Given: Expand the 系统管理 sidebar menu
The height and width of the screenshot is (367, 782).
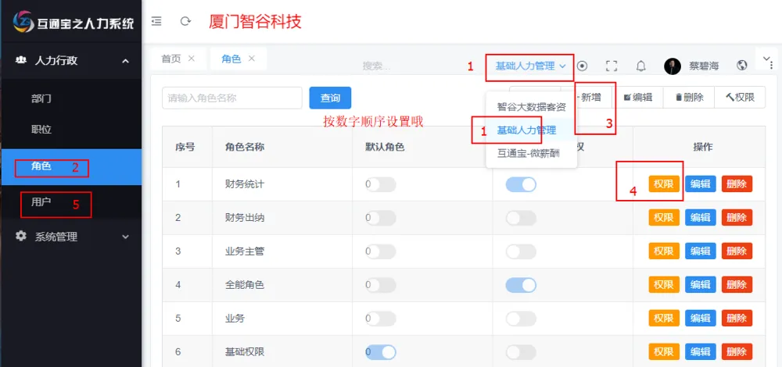Looking at the screenshot, I should (125, 236).
